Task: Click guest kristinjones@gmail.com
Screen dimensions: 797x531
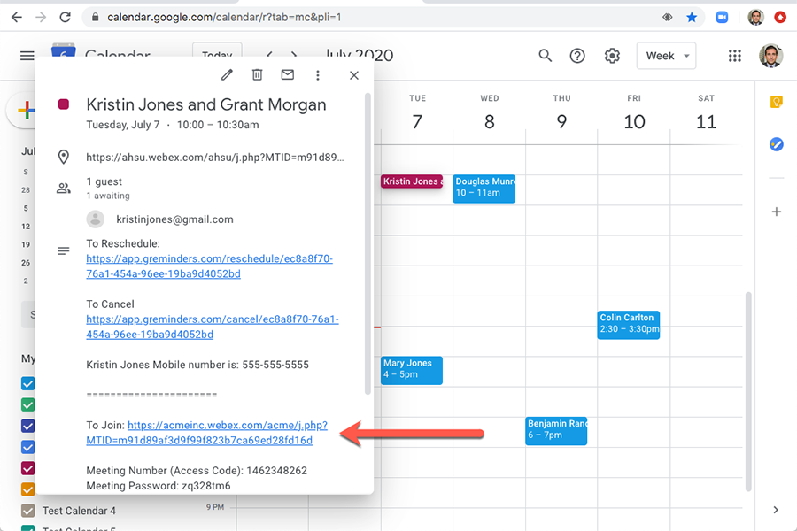Action: [174, 219]
